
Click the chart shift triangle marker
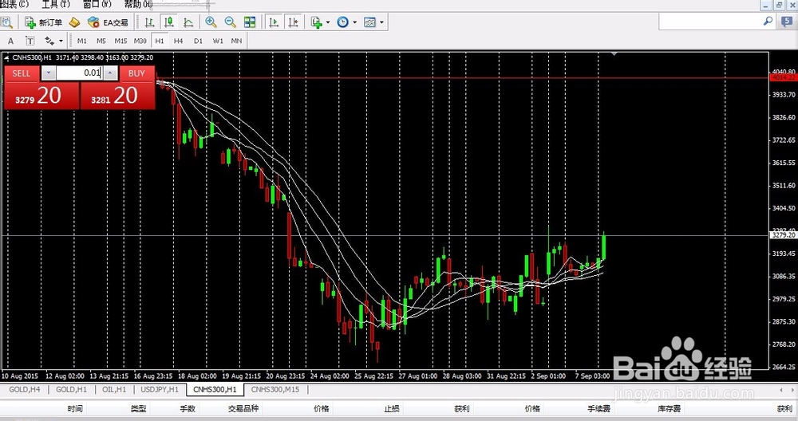click(x=614, y=53)
